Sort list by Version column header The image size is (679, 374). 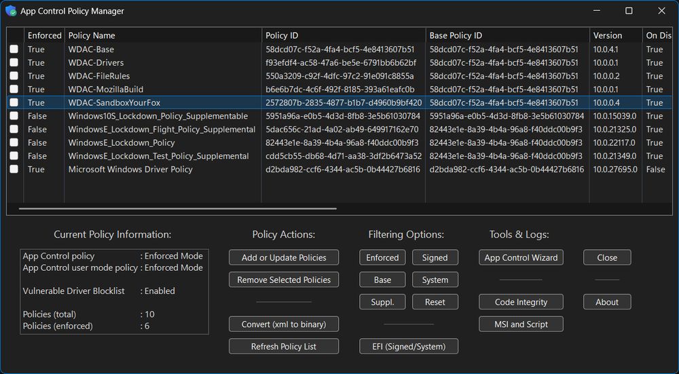[x=616, y=35]
